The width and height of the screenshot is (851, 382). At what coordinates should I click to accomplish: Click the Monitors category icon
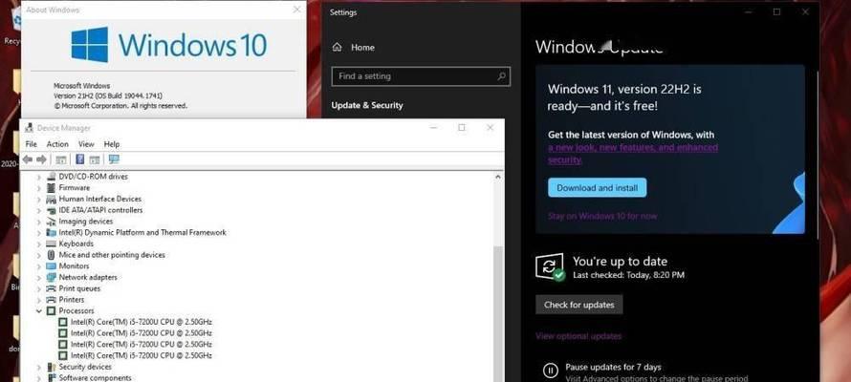51,266
